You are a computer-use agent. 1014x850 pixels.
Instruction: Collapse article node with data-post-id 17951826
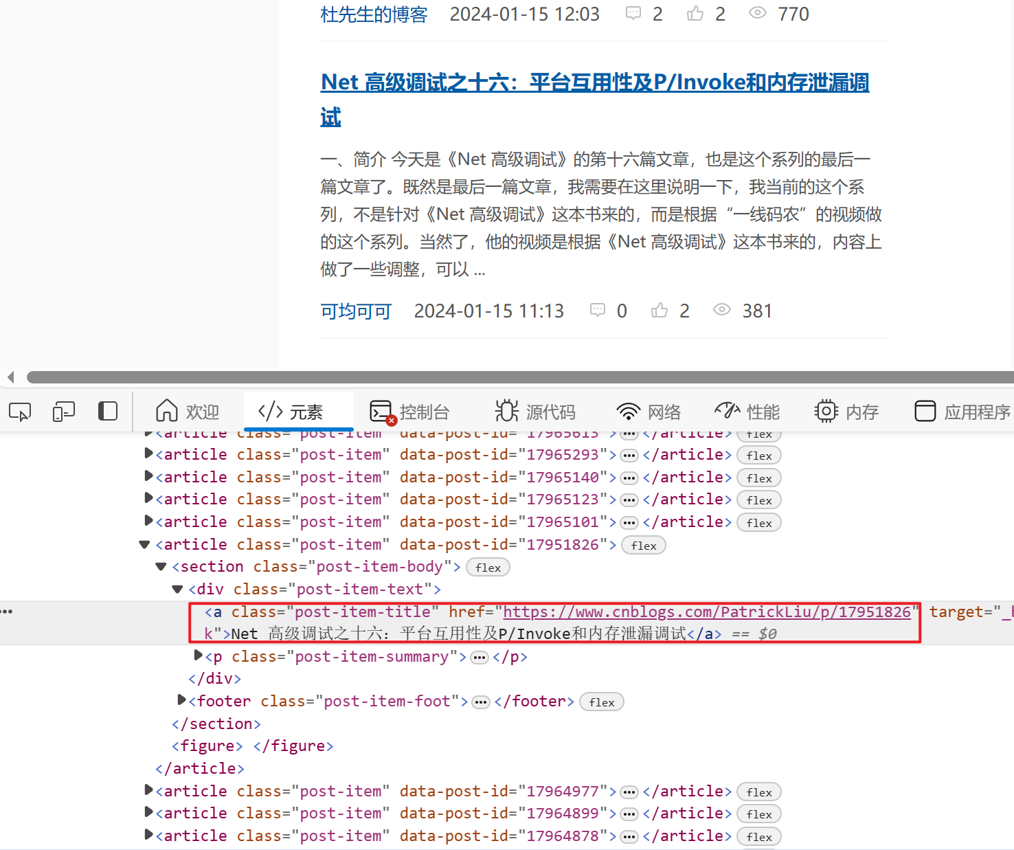(144, 544)
